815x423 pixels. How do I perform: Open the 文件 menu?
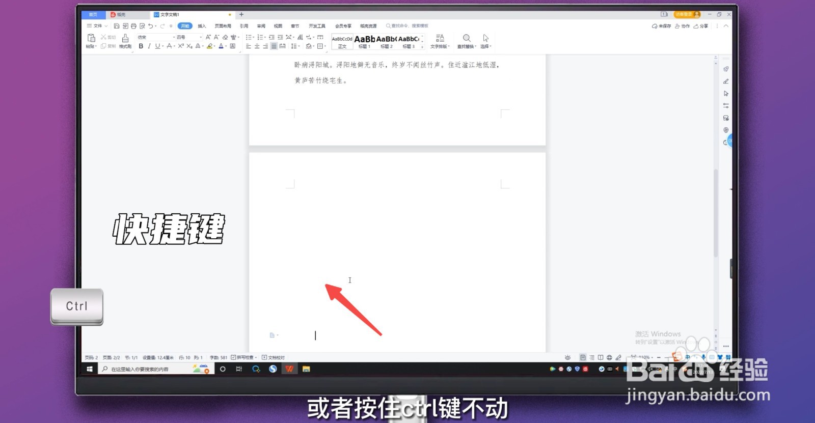pos(97,26)
